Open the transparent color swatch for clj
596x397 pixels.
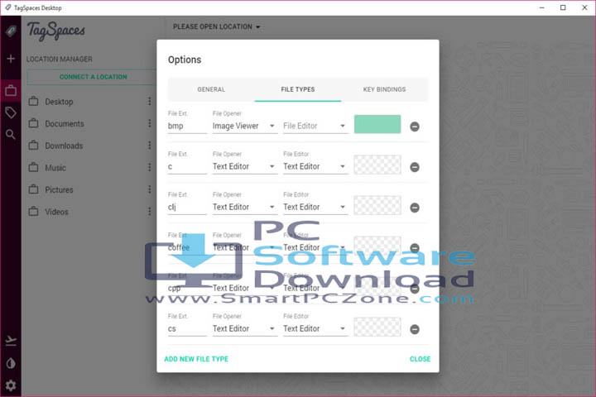pyautogui.click(x=377, y=205)
